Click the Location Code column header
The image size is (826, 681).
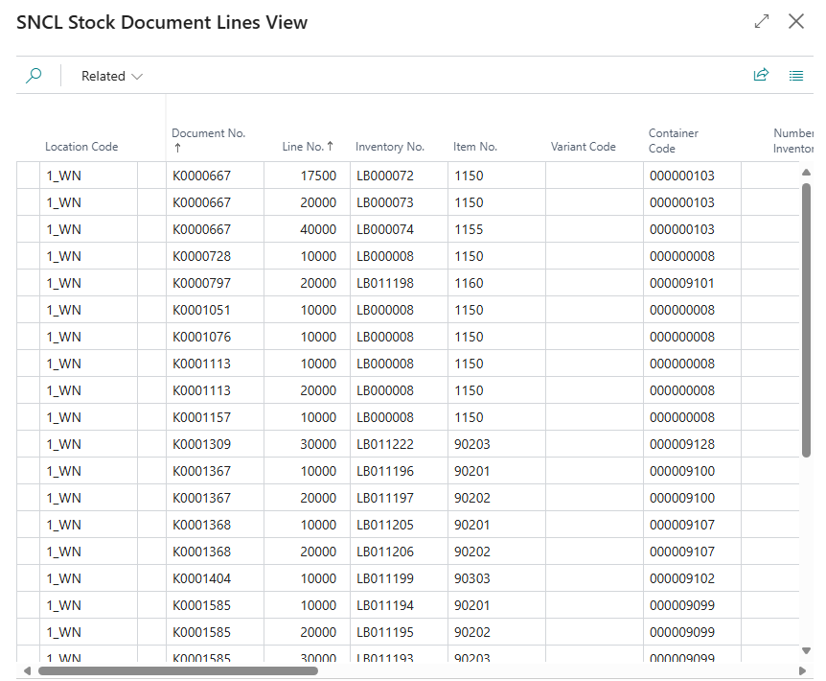click(x=81, y=147)
